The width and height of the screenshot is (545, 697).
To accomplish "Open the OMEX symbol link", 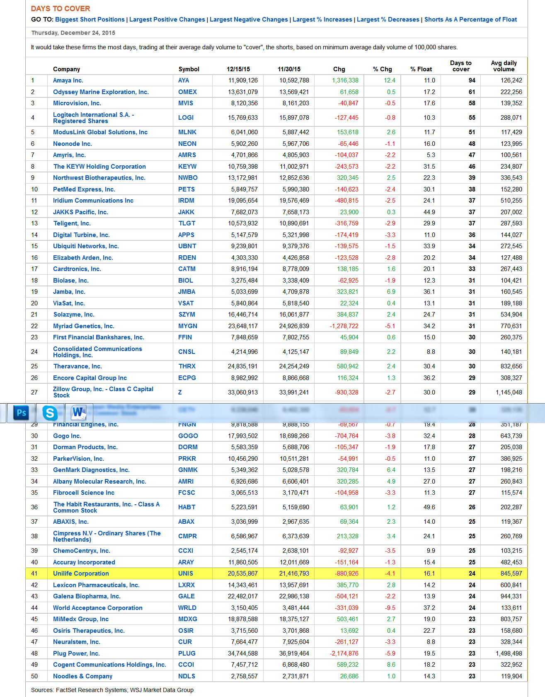I will click(188, 92).
